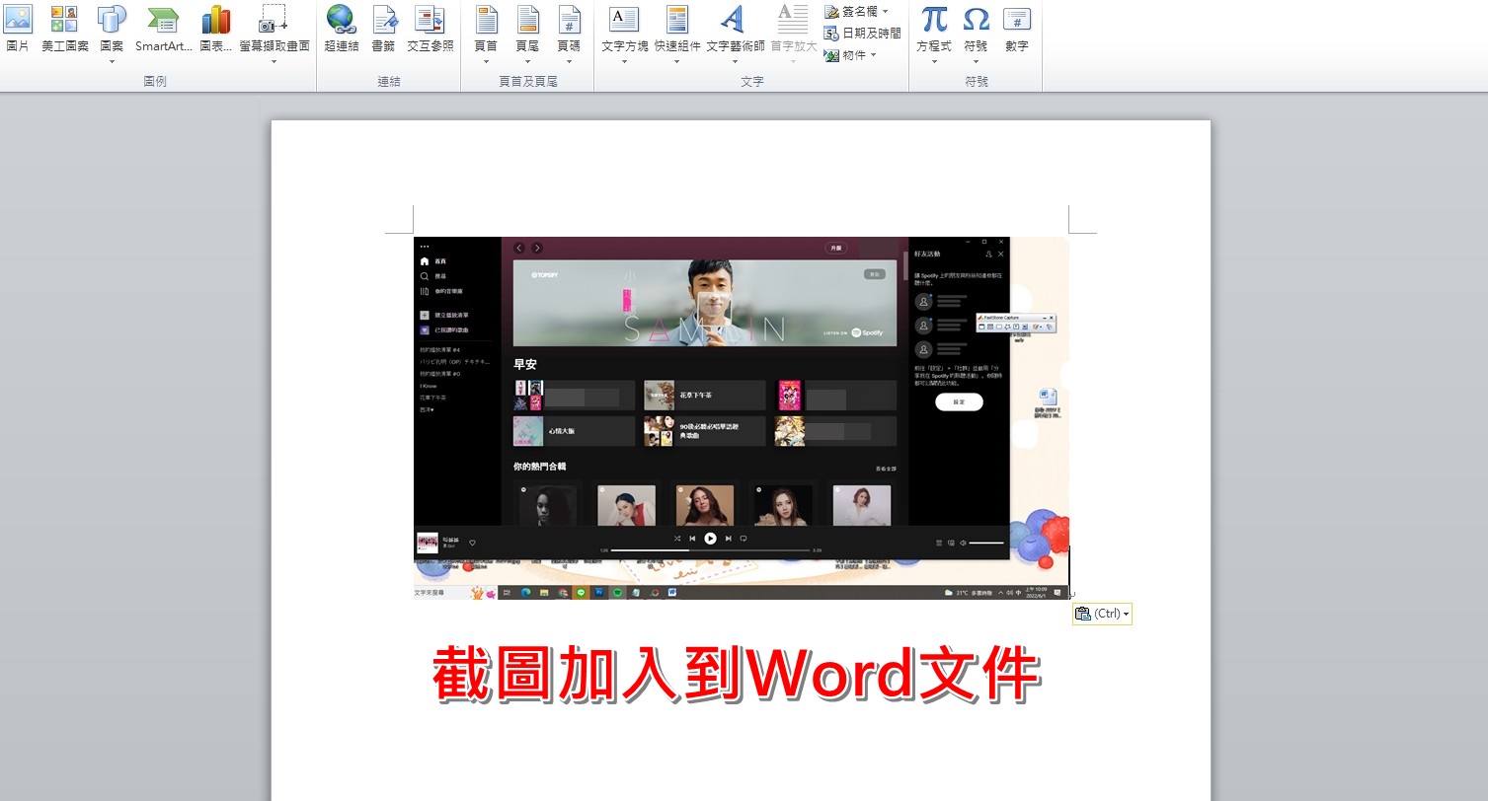The height and width of the screenshot is (801, 1488).
Task: Insert a signature line via 簽名欄
Action: point(851,11)
